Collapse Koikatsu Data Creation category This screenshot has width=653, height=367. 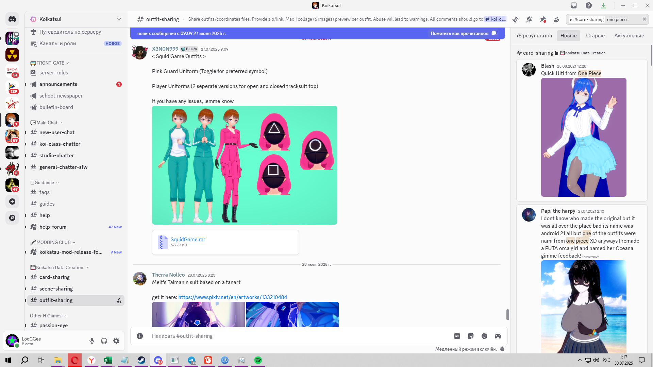(x=59, y=267)
